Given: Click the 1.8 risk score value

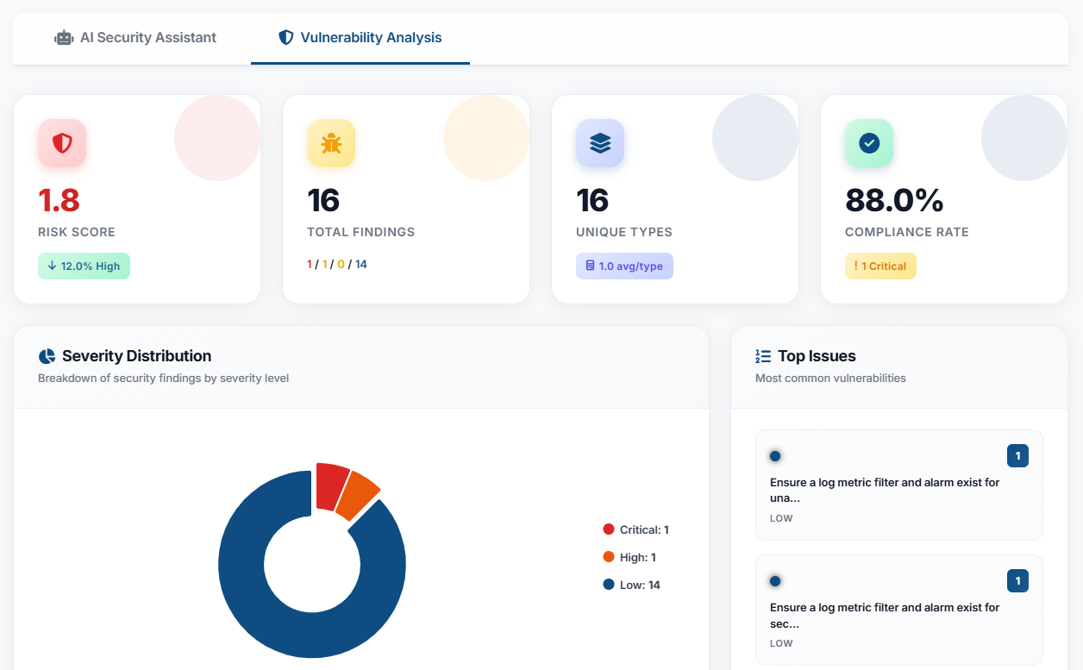Looking at the screenshot, I should coord(59,201).
